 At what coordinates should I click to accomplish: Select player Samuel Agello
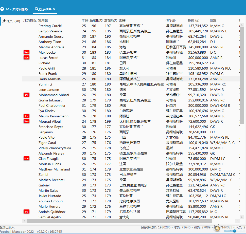click(x=49, y=217)
